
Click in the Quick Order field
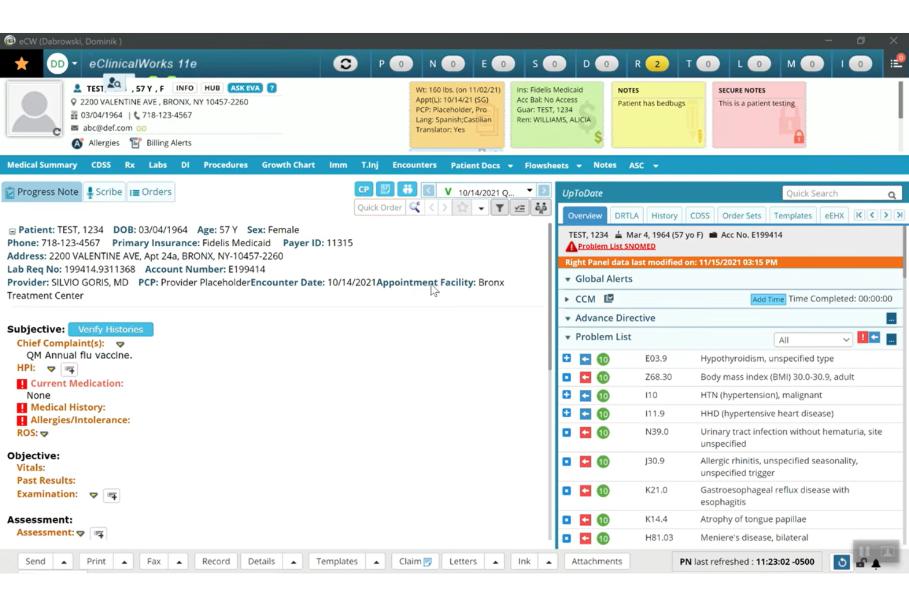[380, 208]
